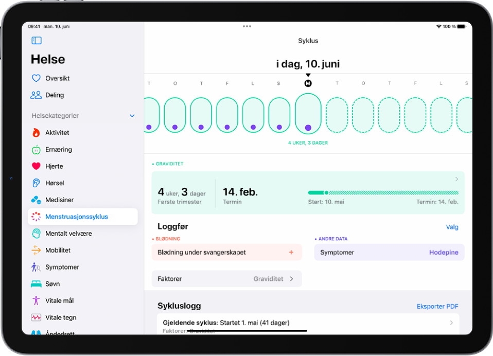Open Deling people icon
493x356 pixels.
pyautogui.click(x=36, y=95)
